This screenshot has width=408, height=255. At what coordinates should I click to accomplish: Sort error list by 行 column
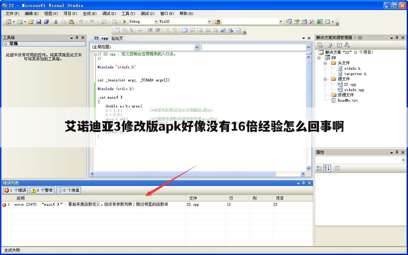tap(237, 198)
